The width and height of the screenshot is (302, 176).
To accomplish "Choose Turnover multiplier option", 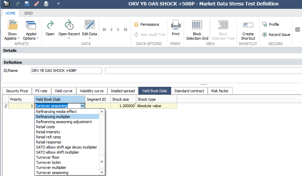I will click(x=67, y=168).
